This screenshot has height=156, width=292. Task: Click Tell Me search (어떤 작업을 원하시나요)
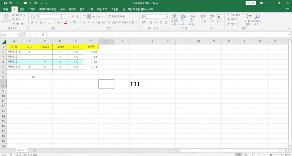point(138,9)
